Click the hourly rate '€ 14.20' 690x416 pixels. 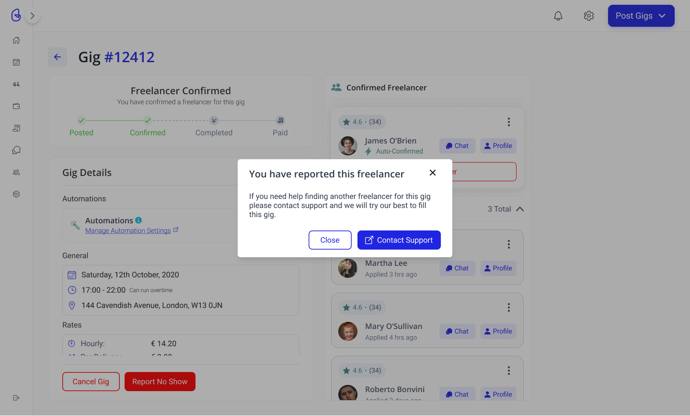click(164, 344)
